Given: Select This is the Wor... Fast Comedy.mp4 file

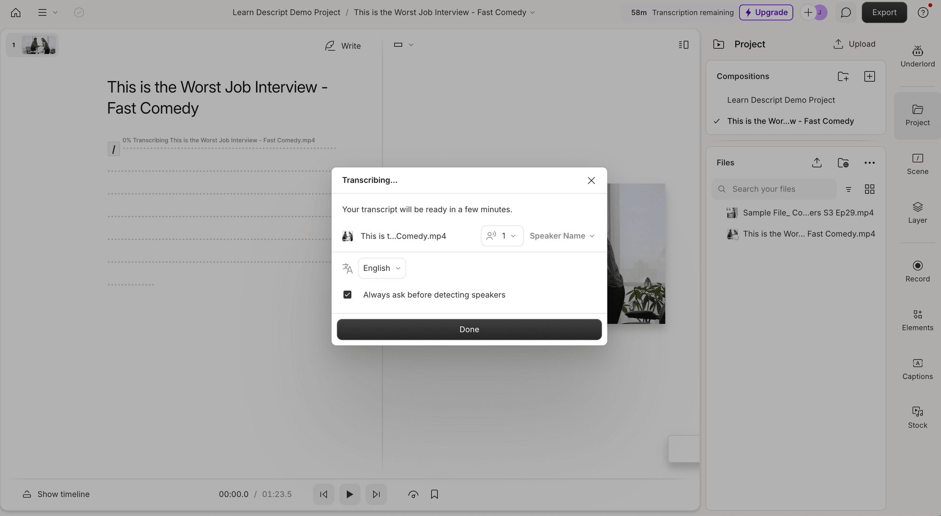Looking at the screenshot, I should pyautogui.click(x=800, y=234).
